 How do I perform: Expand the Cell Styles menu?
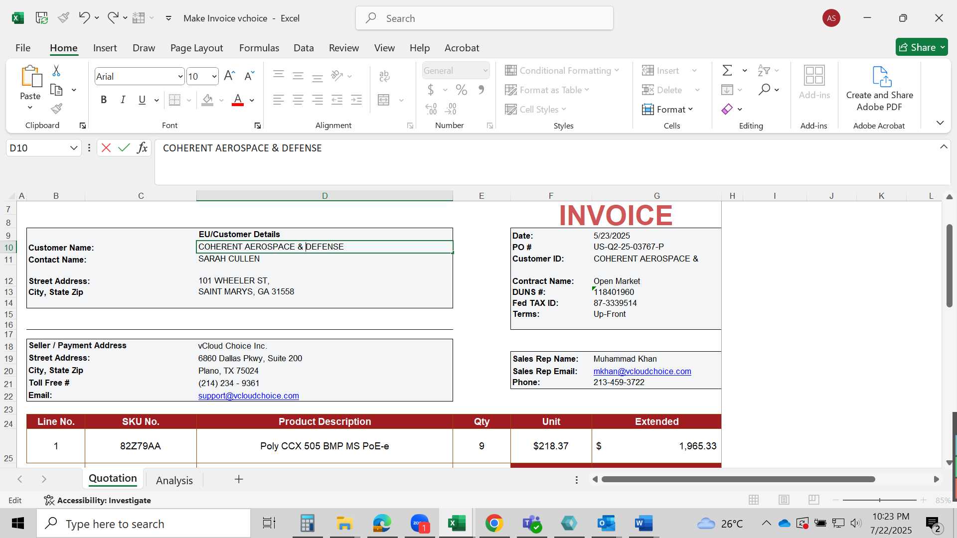point(535,109)
